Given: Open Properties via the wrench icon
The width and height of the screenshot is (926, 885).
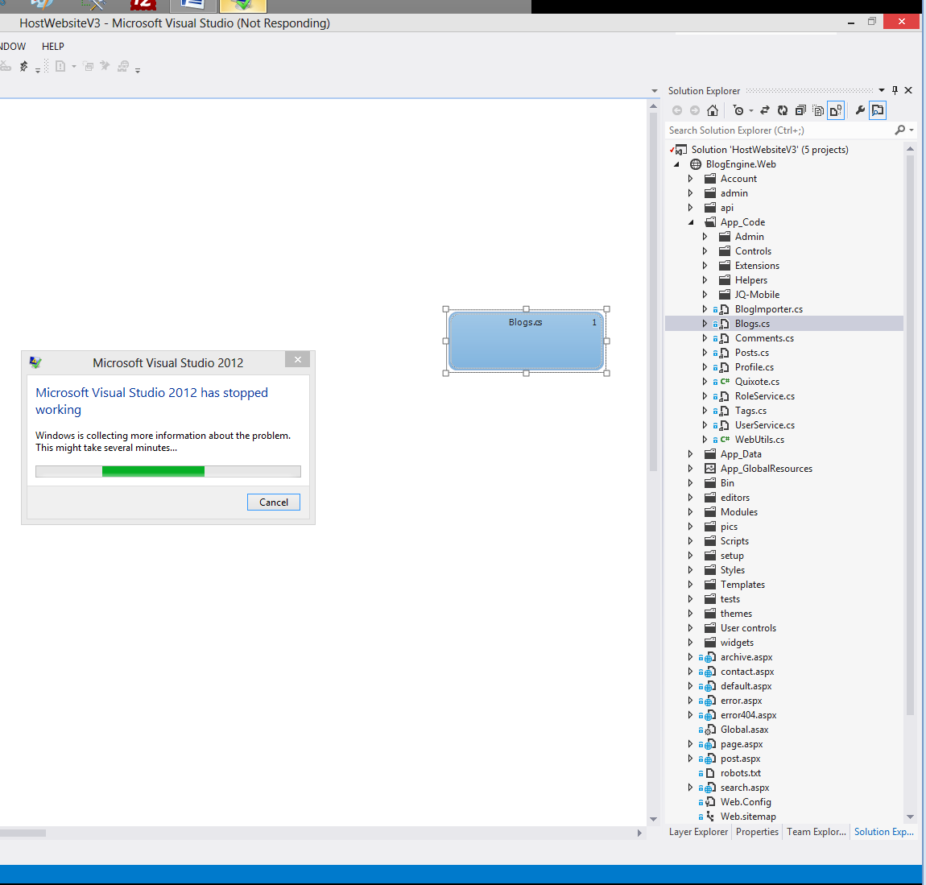Looking at the screenshot, I should 860,110.
